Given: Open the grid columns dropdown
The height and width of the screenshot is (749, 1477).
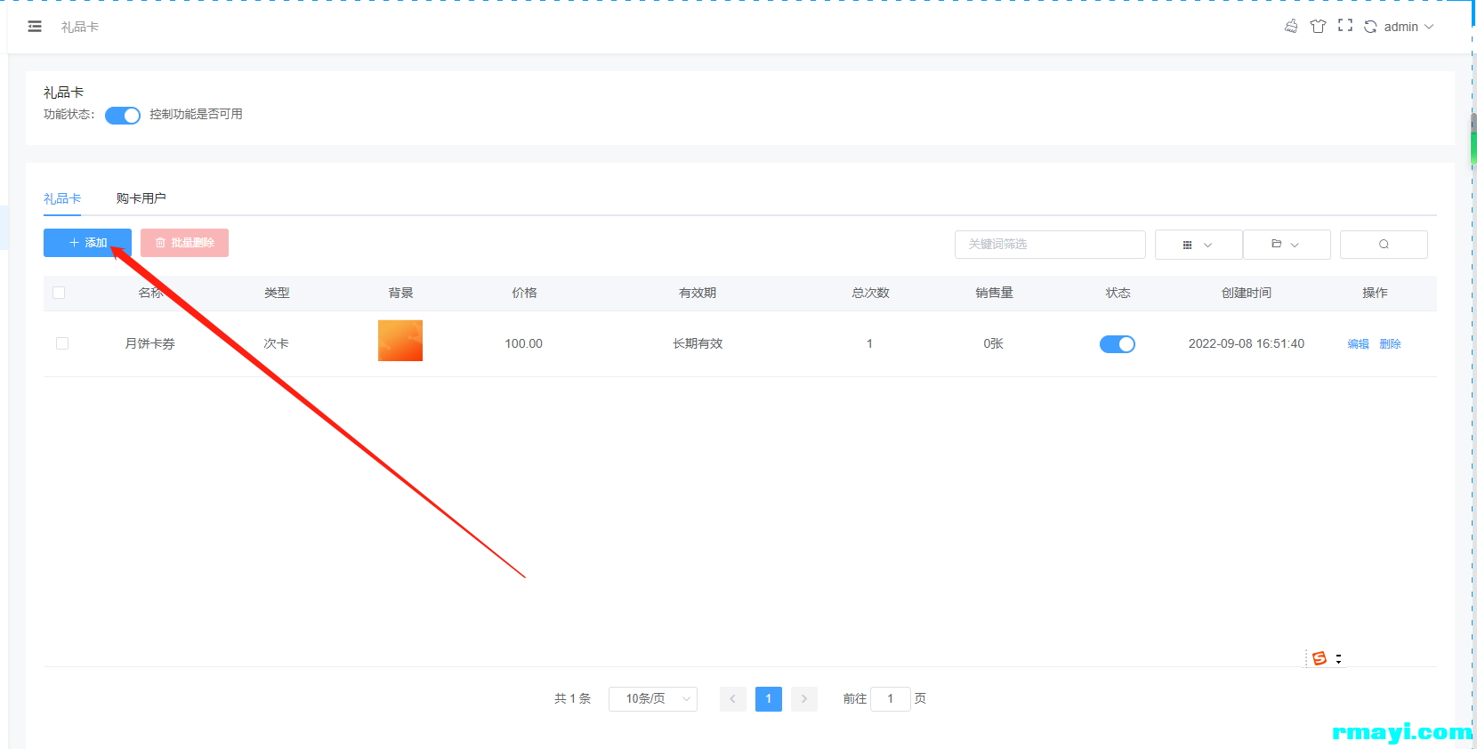Looking at the screenshot, I should [1198, 245].
